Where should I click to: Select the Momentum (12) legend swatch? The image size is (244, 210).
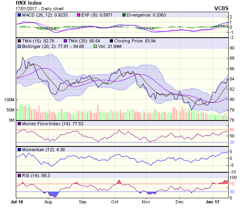19,150
